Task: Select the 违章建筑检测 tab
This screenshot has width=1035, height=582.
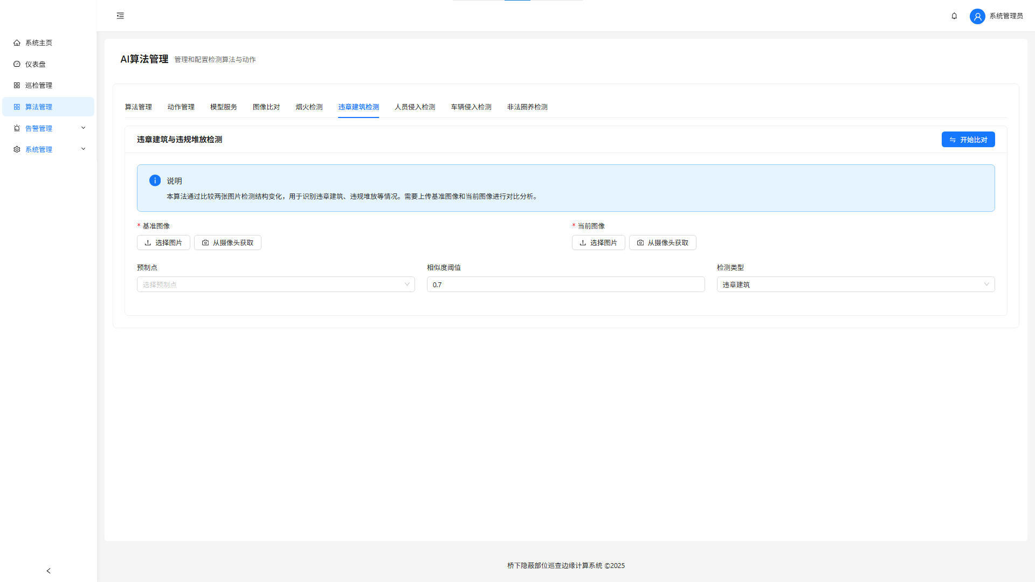Action: coord(358,107)
